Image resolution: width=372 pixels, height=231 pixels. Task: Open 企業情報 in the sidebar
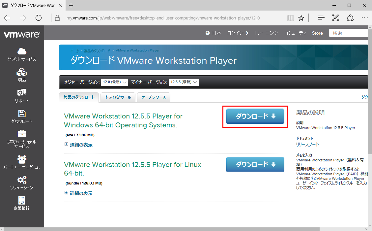(x=22, y=203)
